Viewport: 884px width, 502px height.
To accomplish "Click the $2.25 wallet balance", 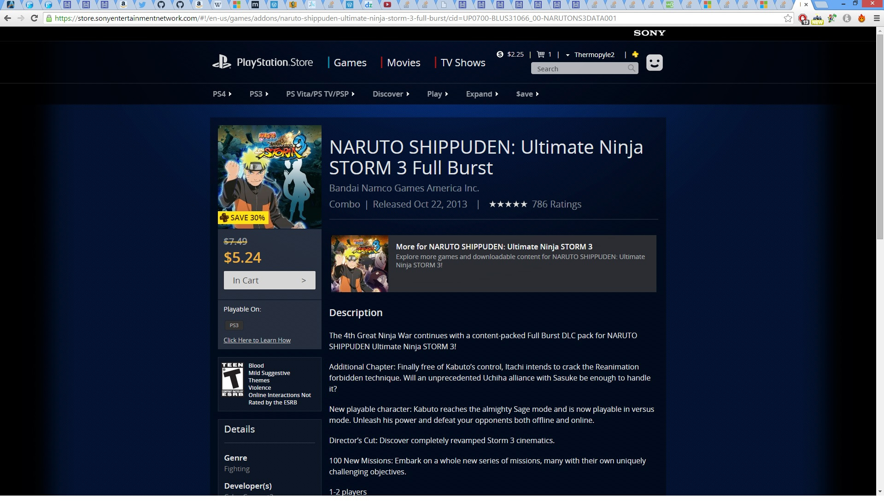I will (x=515, y=54).
